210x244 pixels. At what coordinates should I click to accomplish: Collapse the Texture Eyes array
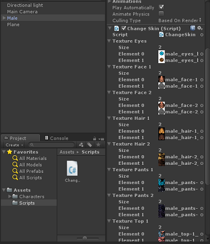(109, 41)
